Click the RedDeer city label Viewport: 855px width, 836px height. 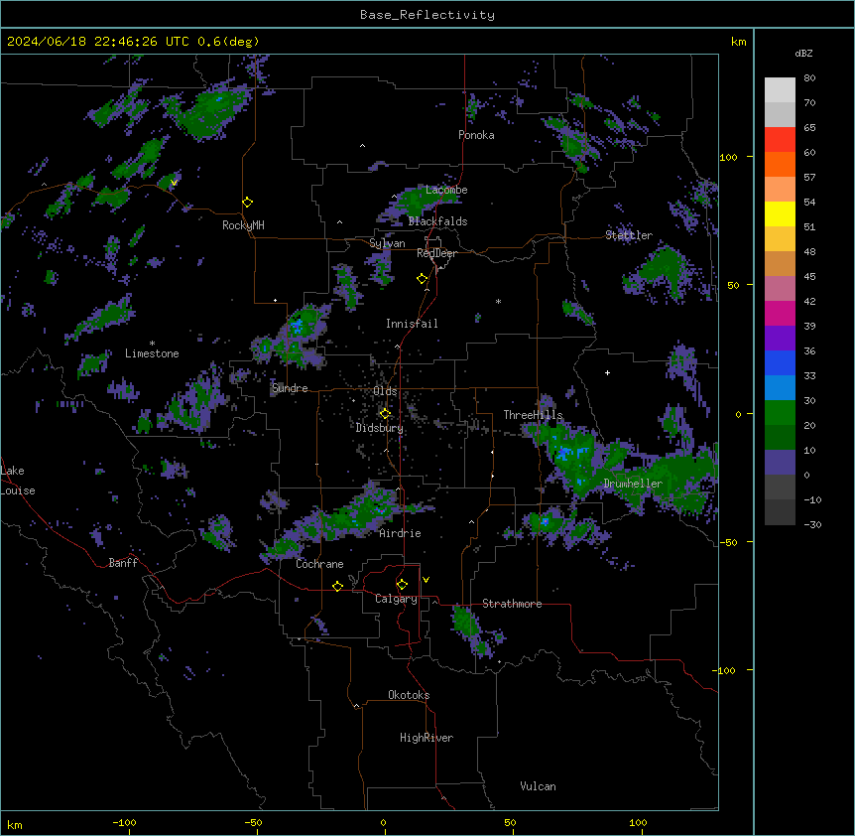click(436, 253)
